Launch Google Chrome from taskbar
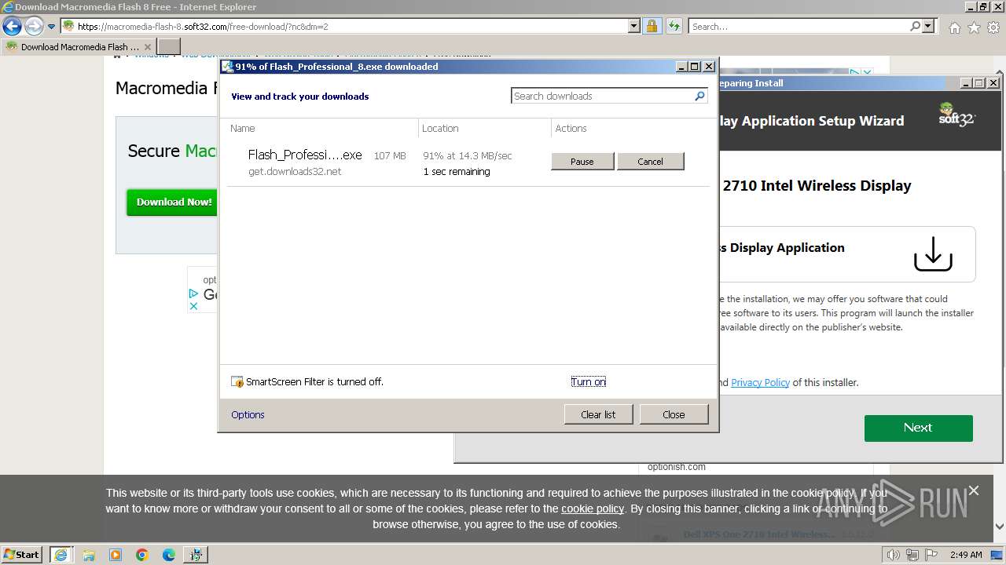This screenshot has width=1006, height=565. (142, 554)
